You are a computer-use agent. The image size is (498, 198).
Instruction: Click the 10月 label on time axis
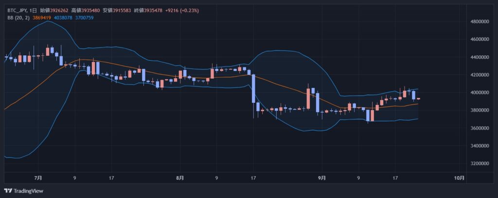click(459, 178)
